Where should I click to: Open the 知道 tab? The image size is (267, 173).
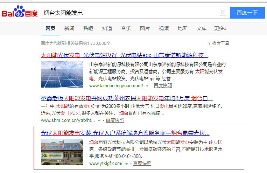[107, 28]
